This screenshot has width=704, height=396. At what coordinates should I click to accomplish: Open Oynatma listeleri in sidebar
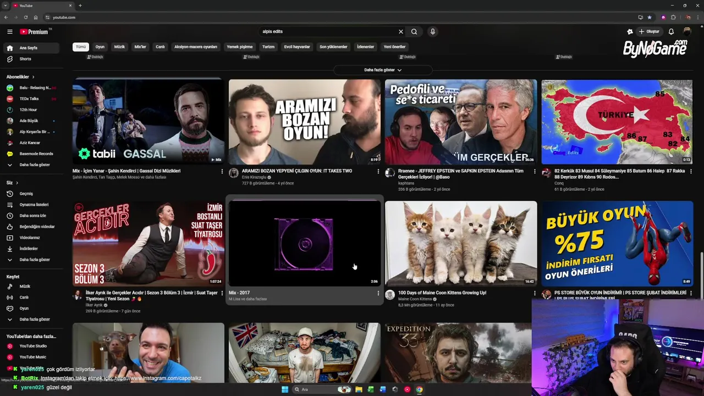[31, 205]
